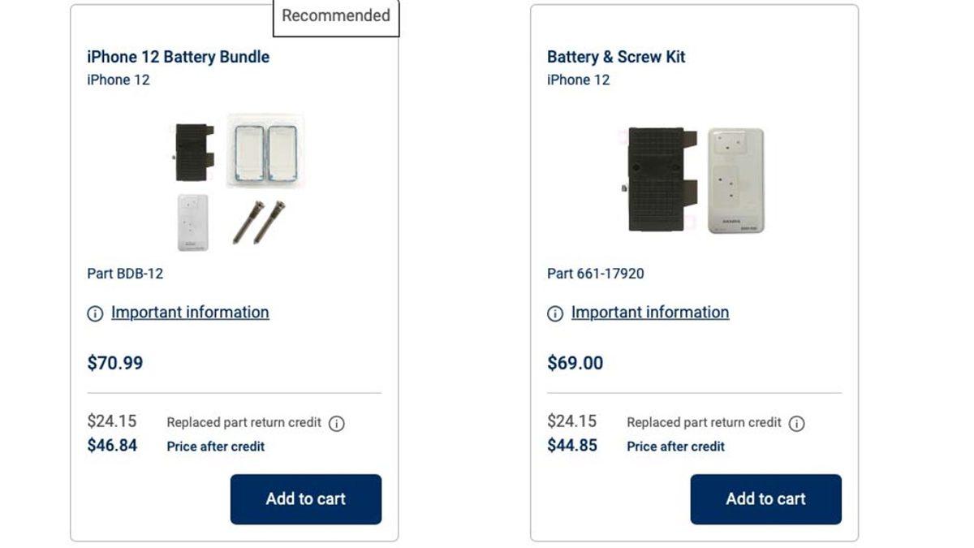Screen dimensions: 974x548
Task: Select Part BDB-12 number text
Action: 125,274
